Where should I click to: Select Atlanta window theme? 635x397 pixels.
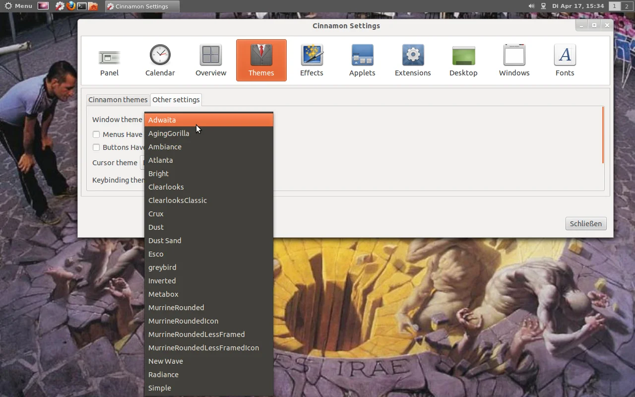point(208,160)
